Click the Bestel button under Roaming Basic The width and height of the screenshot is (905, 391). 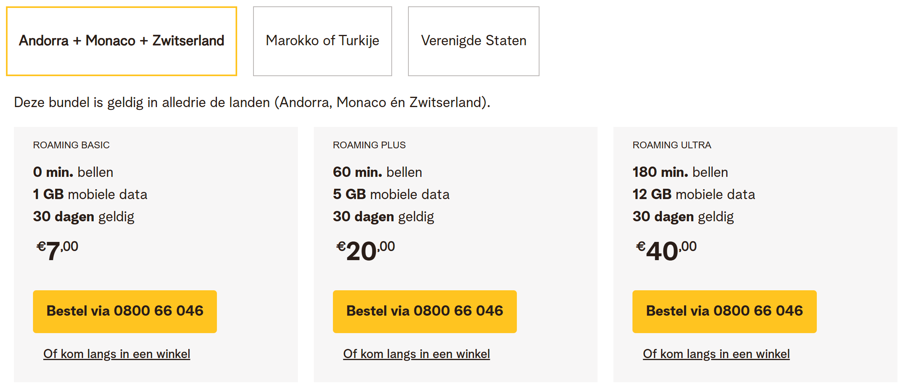tap(125, 311)
